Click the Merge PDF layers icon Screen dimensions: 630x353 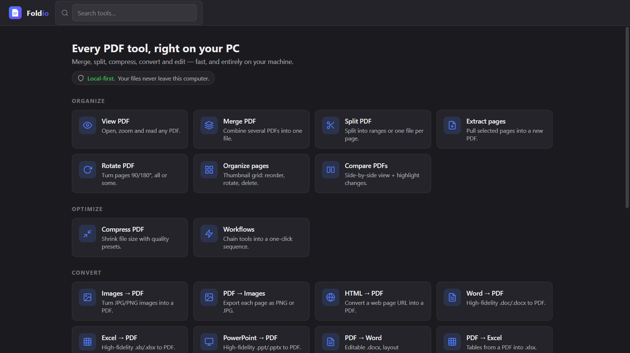coord(209,125)
